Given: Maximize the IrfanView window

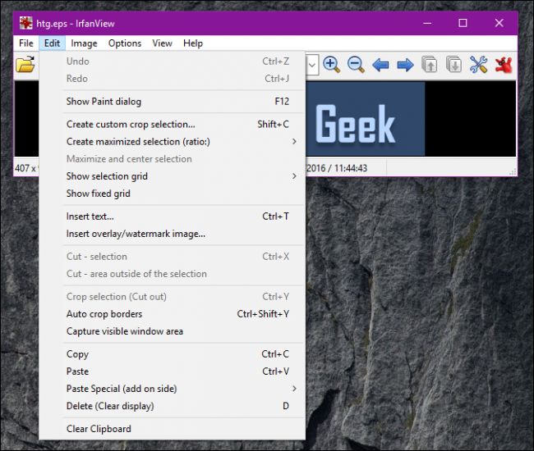Looking at the screenshot, I should [463, 23].
